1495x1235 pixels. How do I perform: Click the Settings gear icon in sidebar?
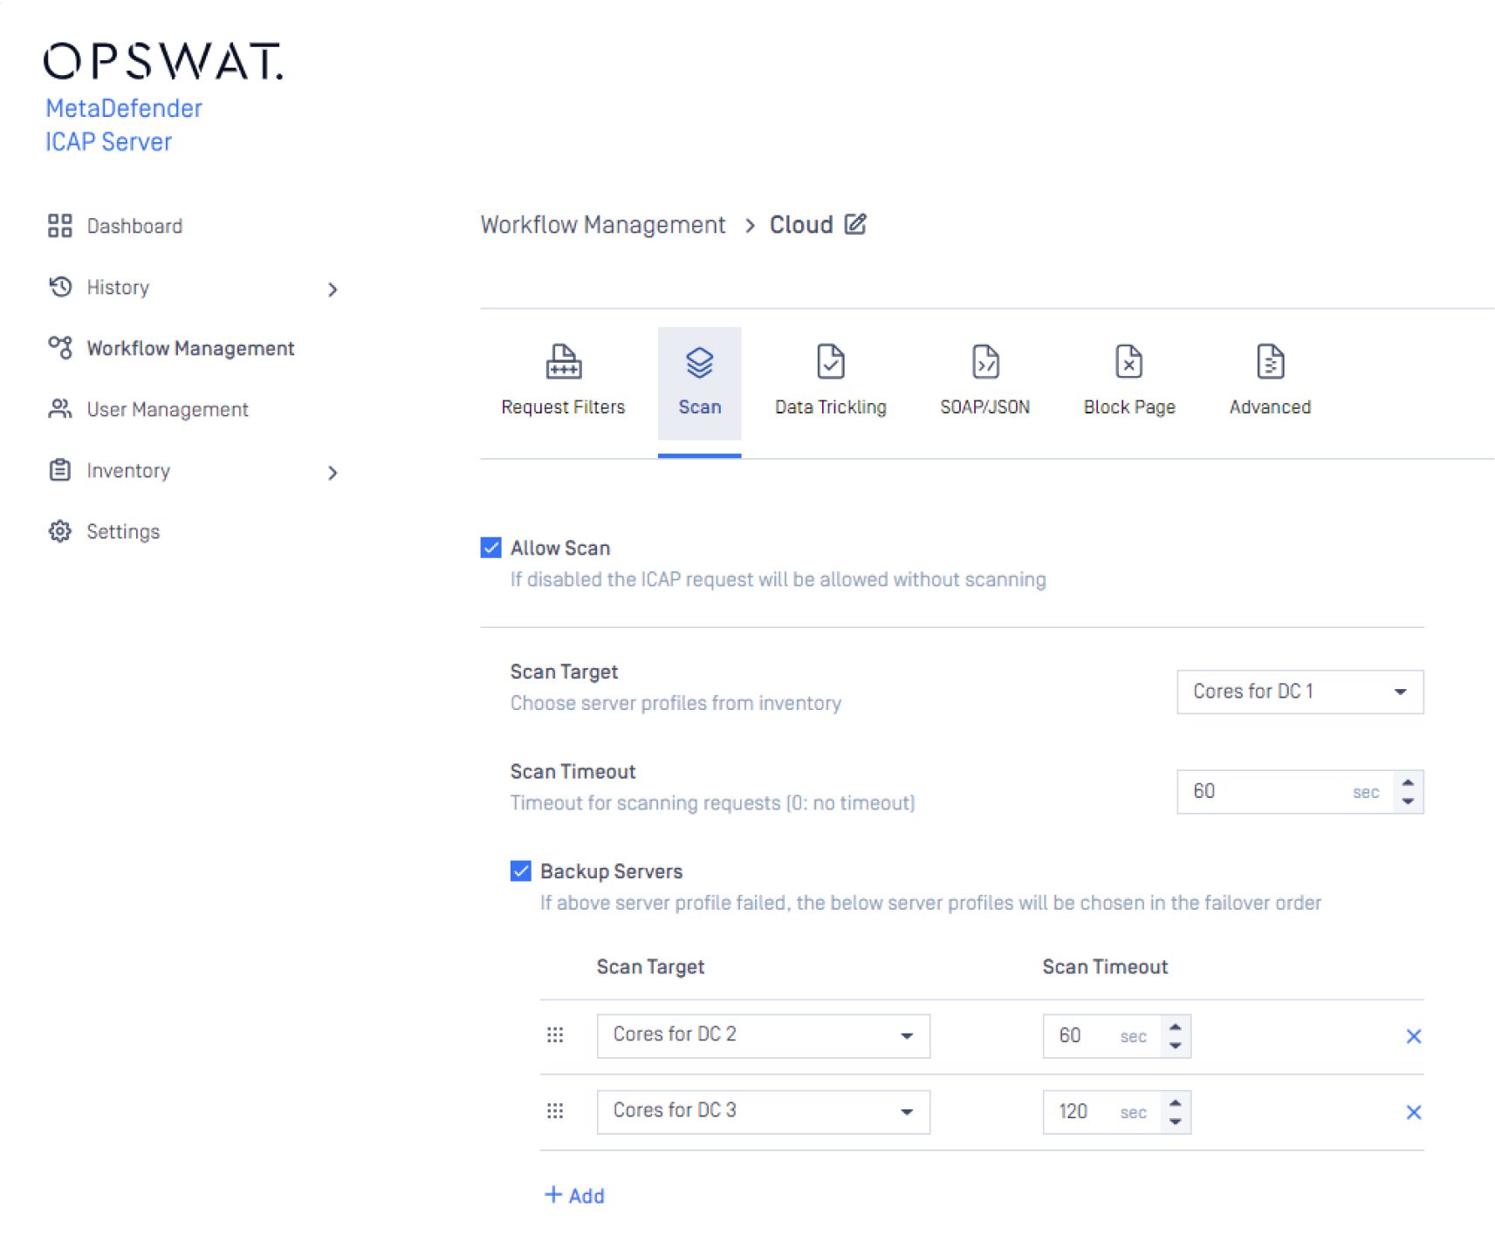pos(59,531)
